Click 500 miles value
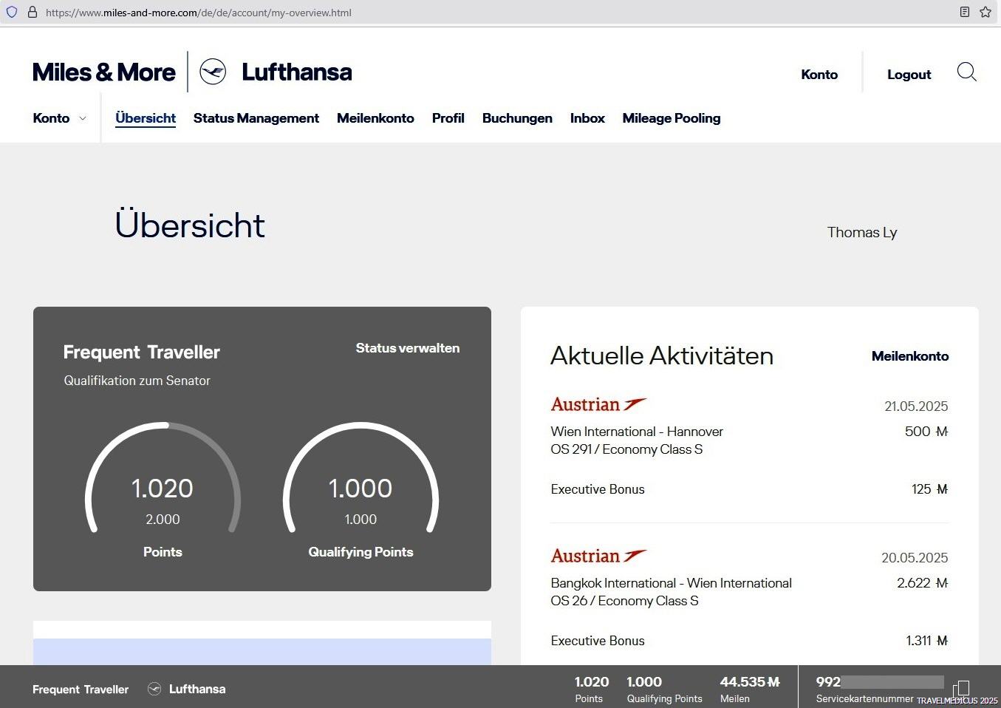This screenshot has height=708, width=1001. point(926,432)
